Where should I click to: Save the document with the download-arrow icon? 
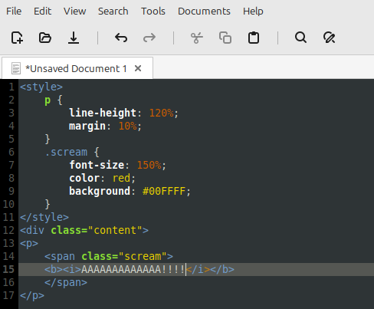tap(74, 38)
